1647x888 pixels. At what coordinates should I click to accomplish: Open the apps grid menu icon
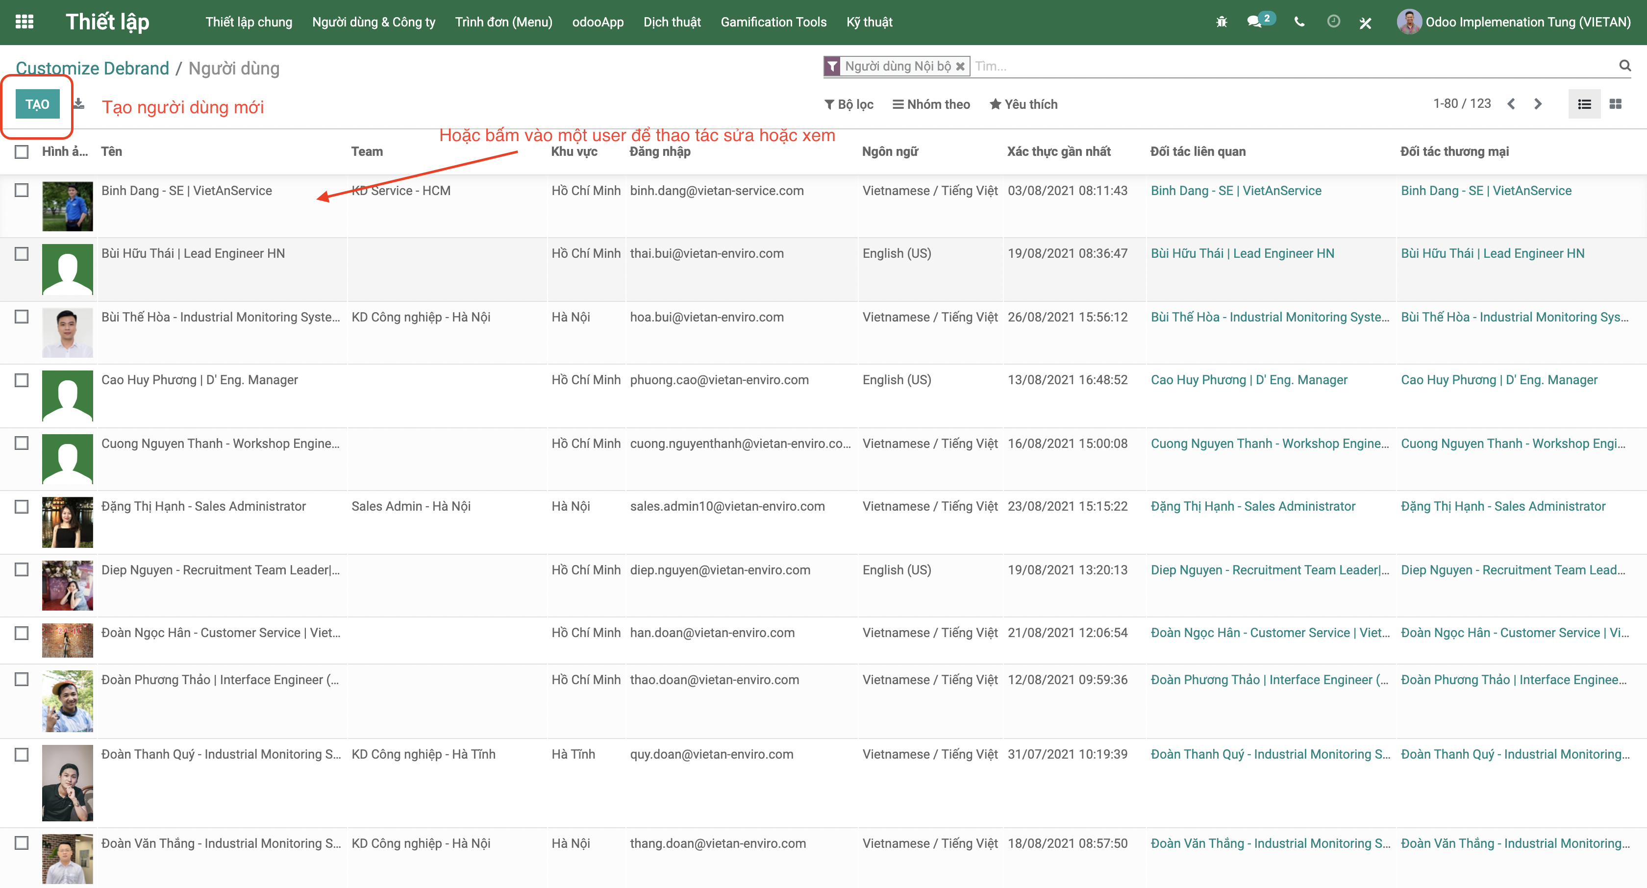25,22
